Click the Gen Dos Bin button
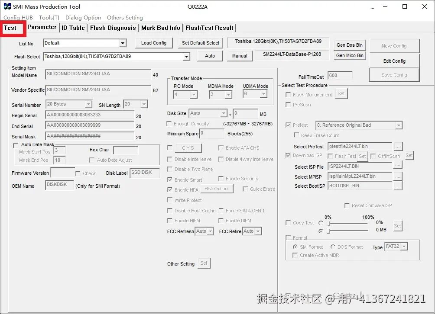 350,45
